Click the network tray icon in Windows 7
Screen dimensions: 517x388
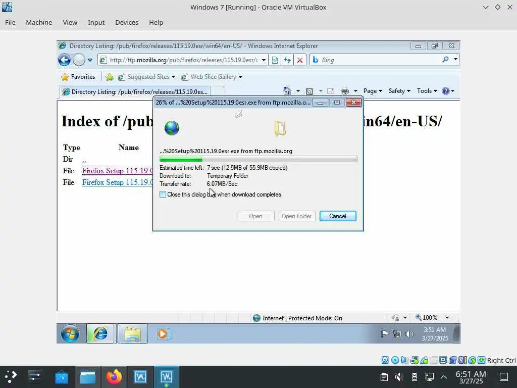[x=397, y=334]
